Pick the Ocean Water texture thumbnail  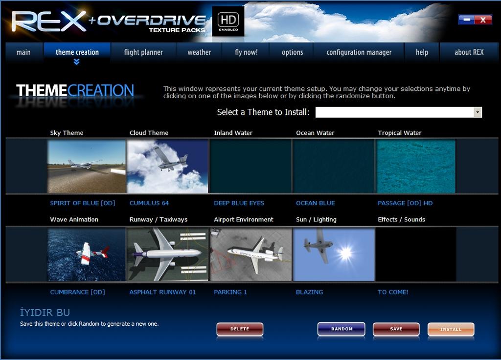pos(334,167)
